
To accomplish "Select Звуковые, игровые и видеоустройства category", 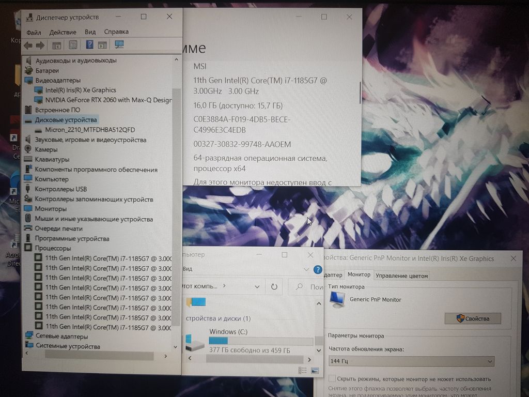I will click(90, 140).
